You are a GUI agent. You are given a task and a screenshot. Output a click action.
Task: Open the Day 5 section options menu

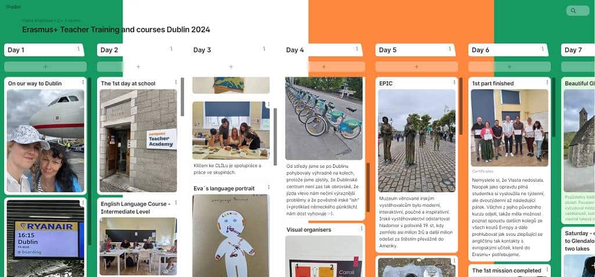tap(450, 49)
